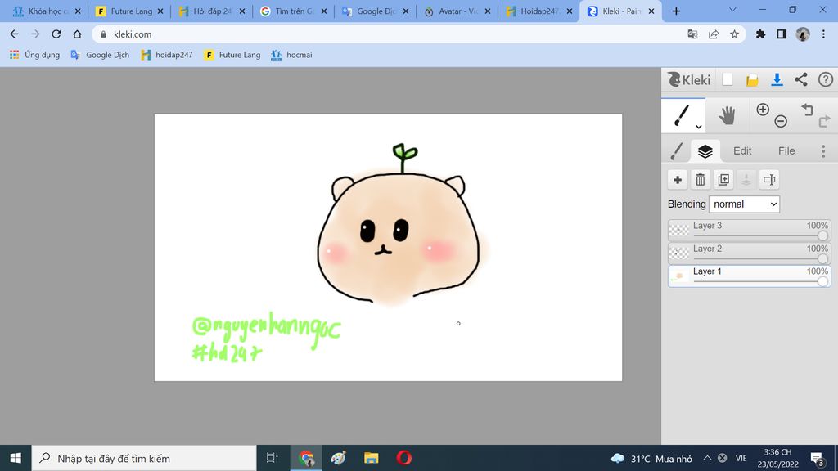The width and height of the screenshot is (838, 471).
Task: Open the Edit tab
Action: pos(741,151)
